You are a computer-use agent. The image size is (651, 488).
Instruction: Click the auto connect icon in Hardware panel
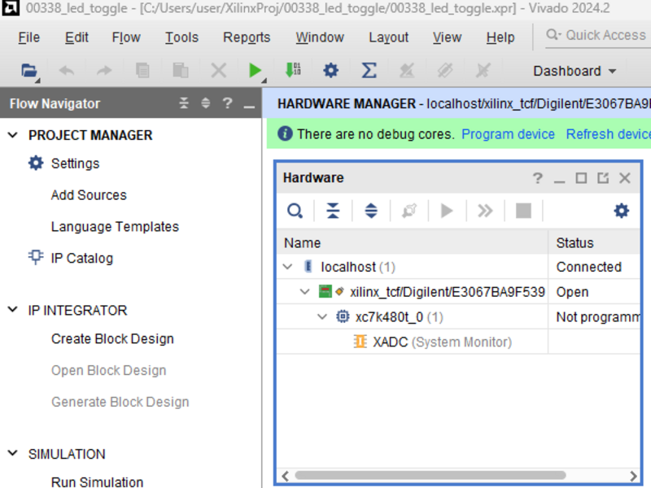click(x=409, y=211)
